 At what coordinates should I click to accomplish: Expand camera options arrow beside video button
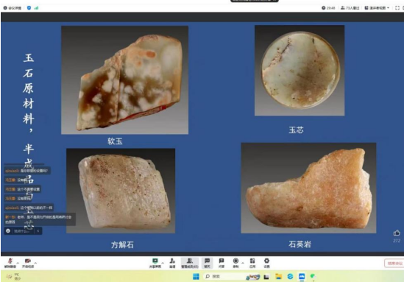(x=35, y=263)
